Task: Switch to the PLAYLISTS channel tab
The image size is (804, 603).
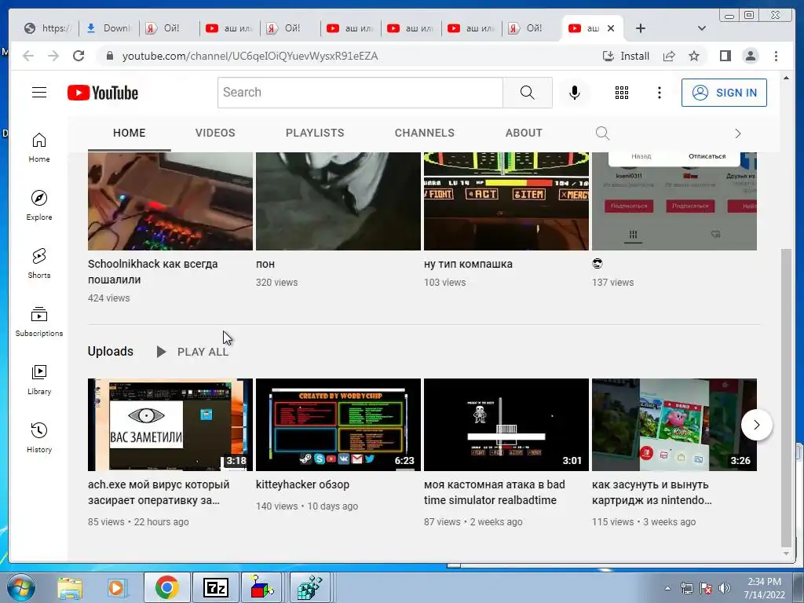Action: (315, 133)
